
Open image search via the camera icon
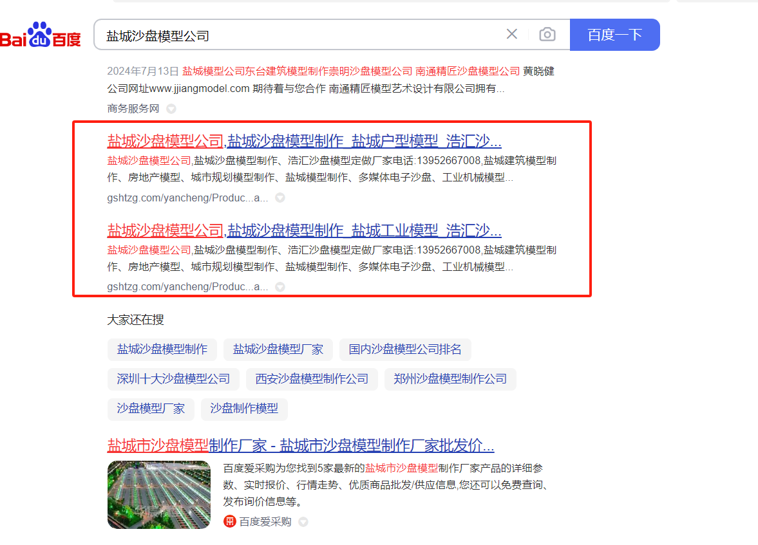click(547, 34)
